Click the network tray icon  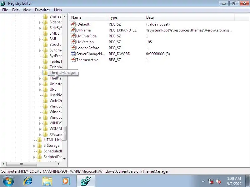click(211, 181)
